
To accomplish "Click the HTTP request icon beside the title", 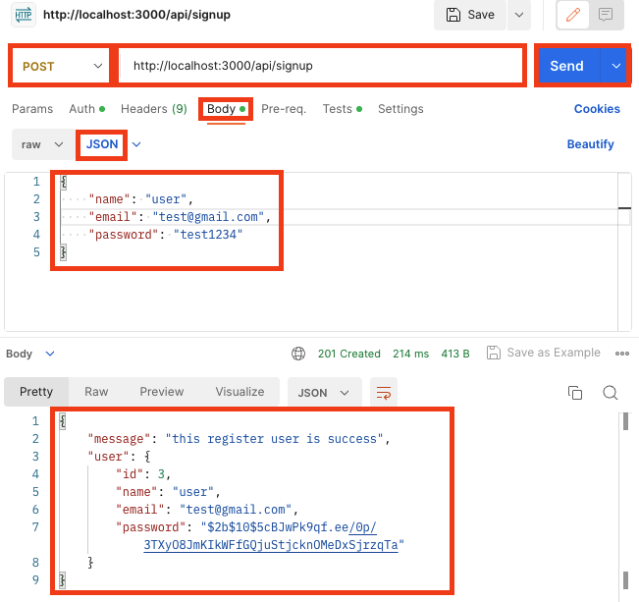I will [24, 15].
